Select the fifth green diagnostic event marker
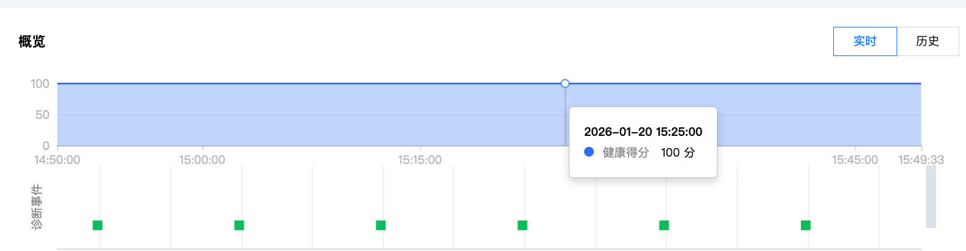 664,225
